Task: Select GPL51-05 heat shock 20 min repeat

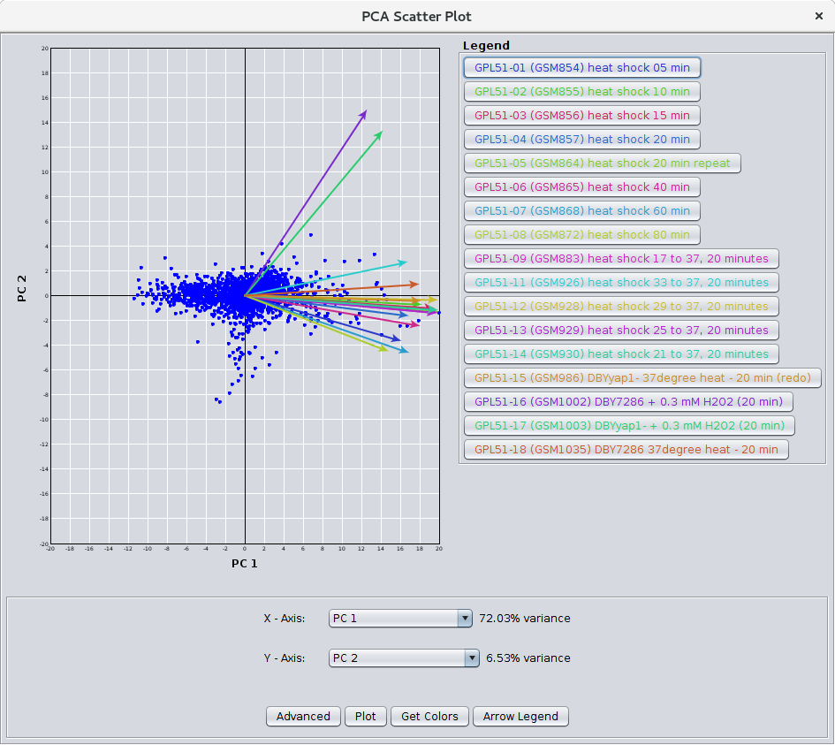Action: click(602, 163)
